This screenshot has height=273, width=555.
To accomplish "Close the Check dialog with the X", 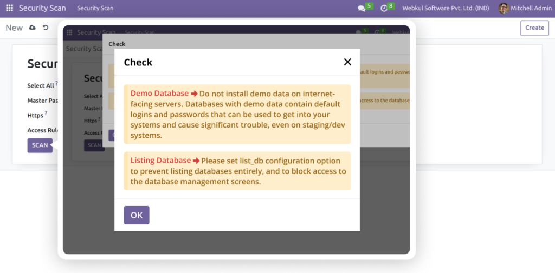I will (347, 62).
